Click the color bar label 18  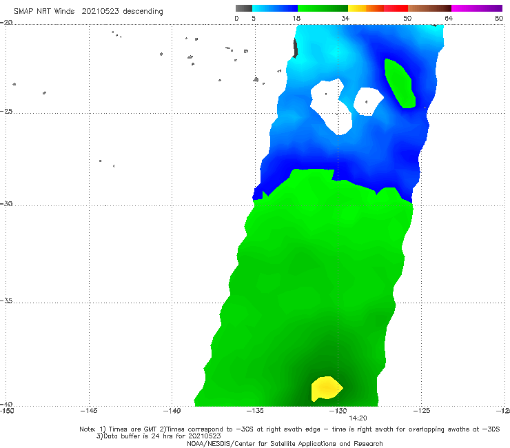click(x=296, y=18)
